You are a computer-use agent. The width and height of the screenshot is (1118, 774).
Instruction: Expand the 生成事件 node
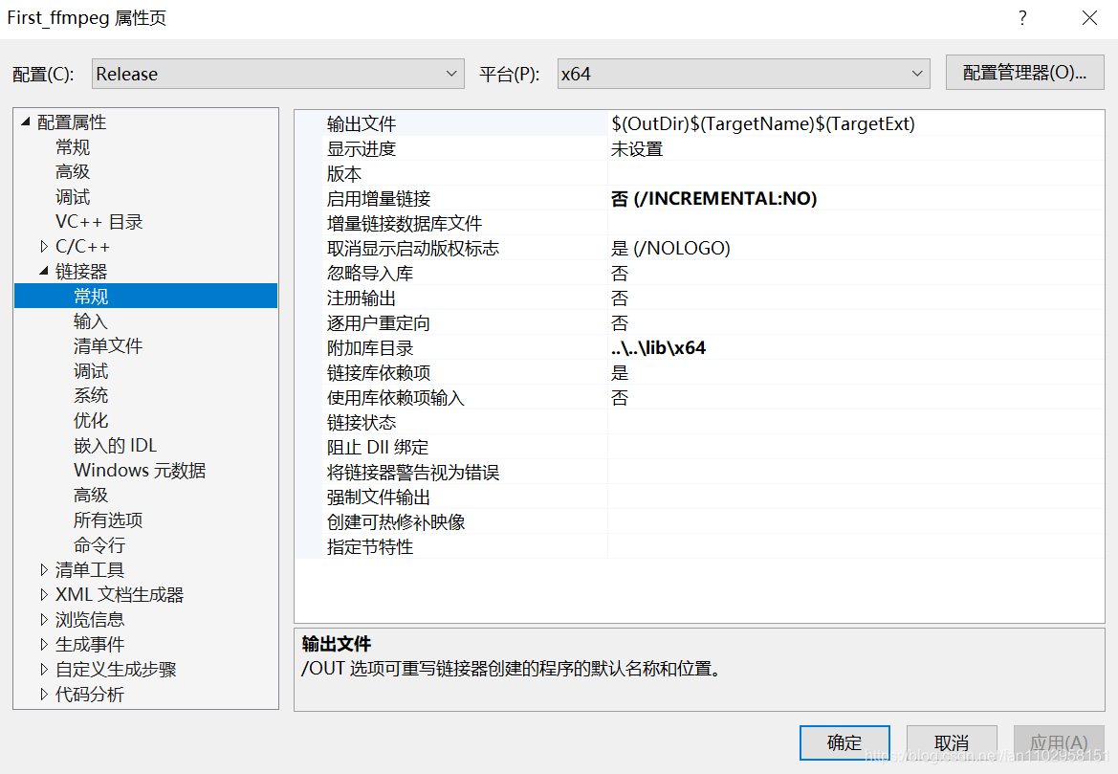[44, 644]
